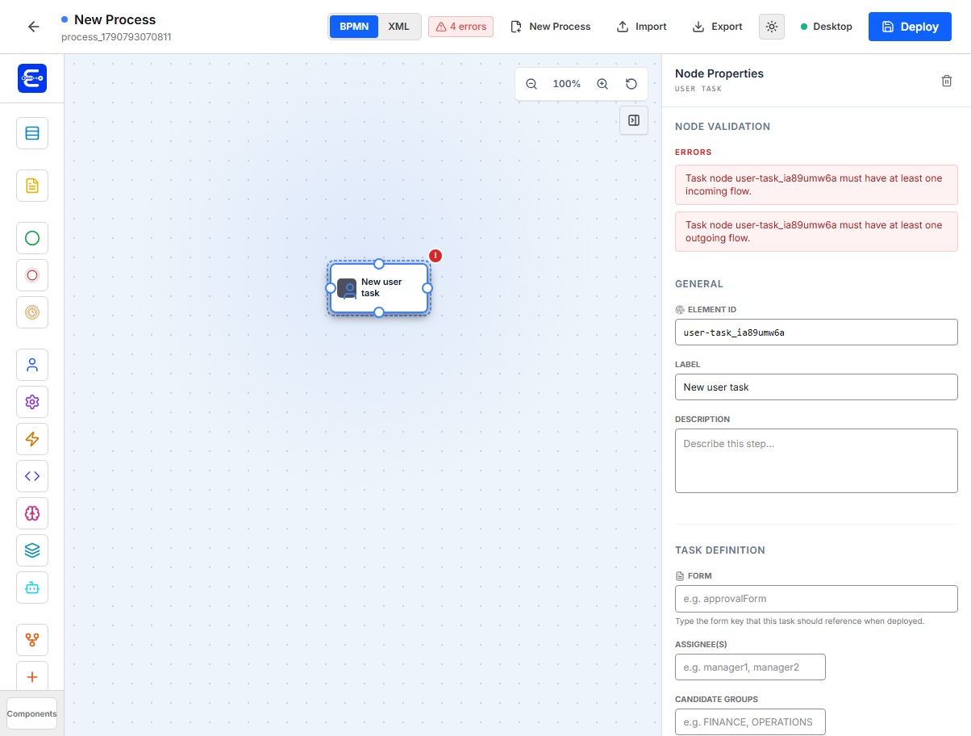This screenshot has height=736, width=971.
Task: Add a red end event circle
Action: (x=32, y=275)
